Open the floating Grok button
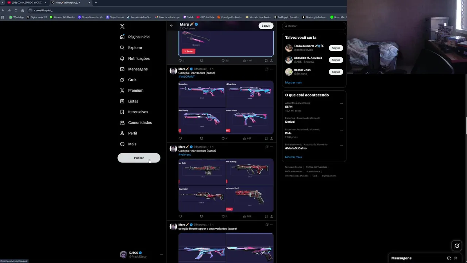 457,246
